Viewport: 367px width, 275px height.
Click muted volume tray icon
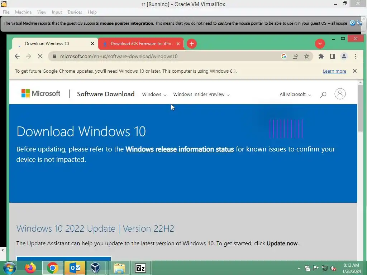pos(333,268)
